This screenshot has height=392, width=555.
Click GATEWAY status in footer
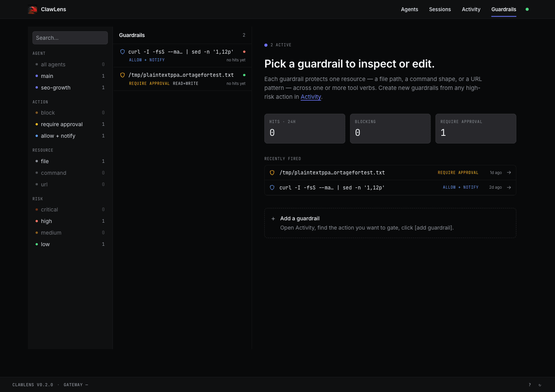pyautogui.click(x=76, y=385)
